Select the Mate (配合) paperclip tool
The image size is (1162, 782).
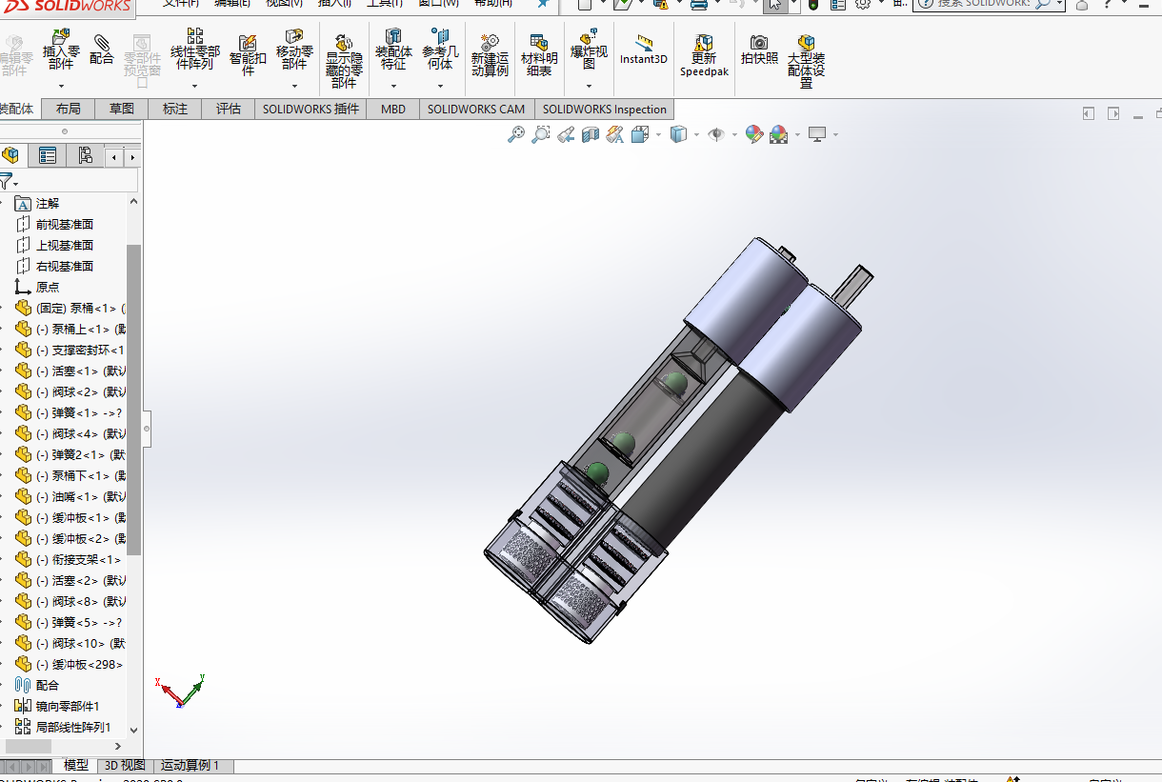click(x=101, y=50)
